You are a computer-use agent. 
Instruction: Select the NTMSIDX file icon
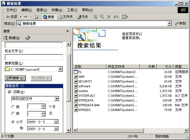coord(76,110)
